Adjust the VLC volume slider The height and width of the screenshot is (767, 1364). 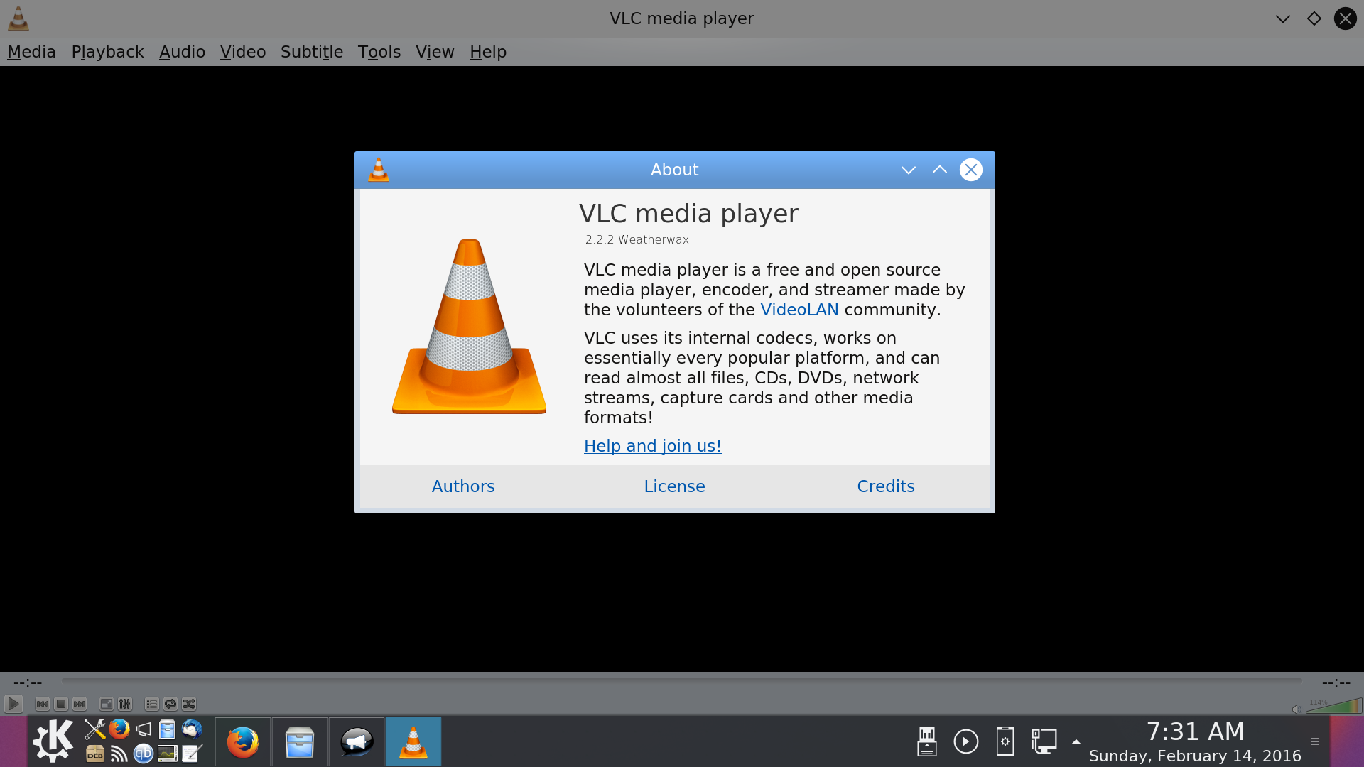(1334, 706)
